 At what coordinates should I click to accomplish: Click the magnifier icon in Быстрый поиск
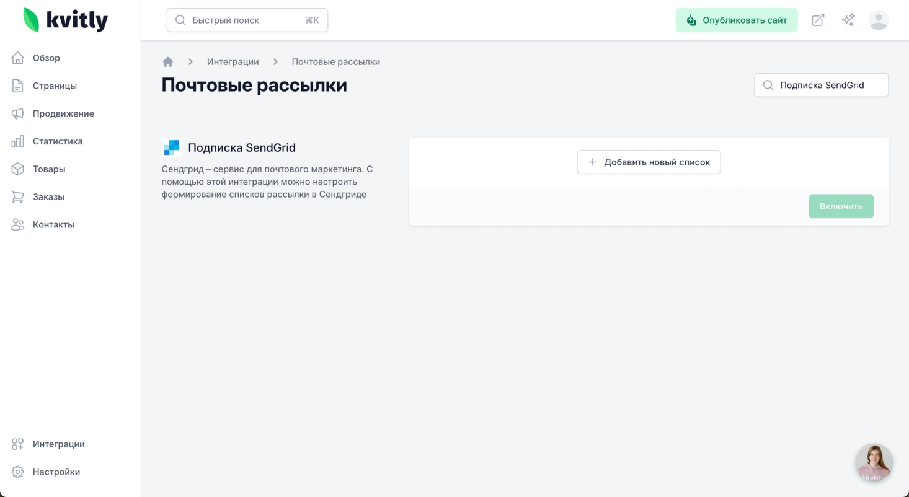[180, 20]
